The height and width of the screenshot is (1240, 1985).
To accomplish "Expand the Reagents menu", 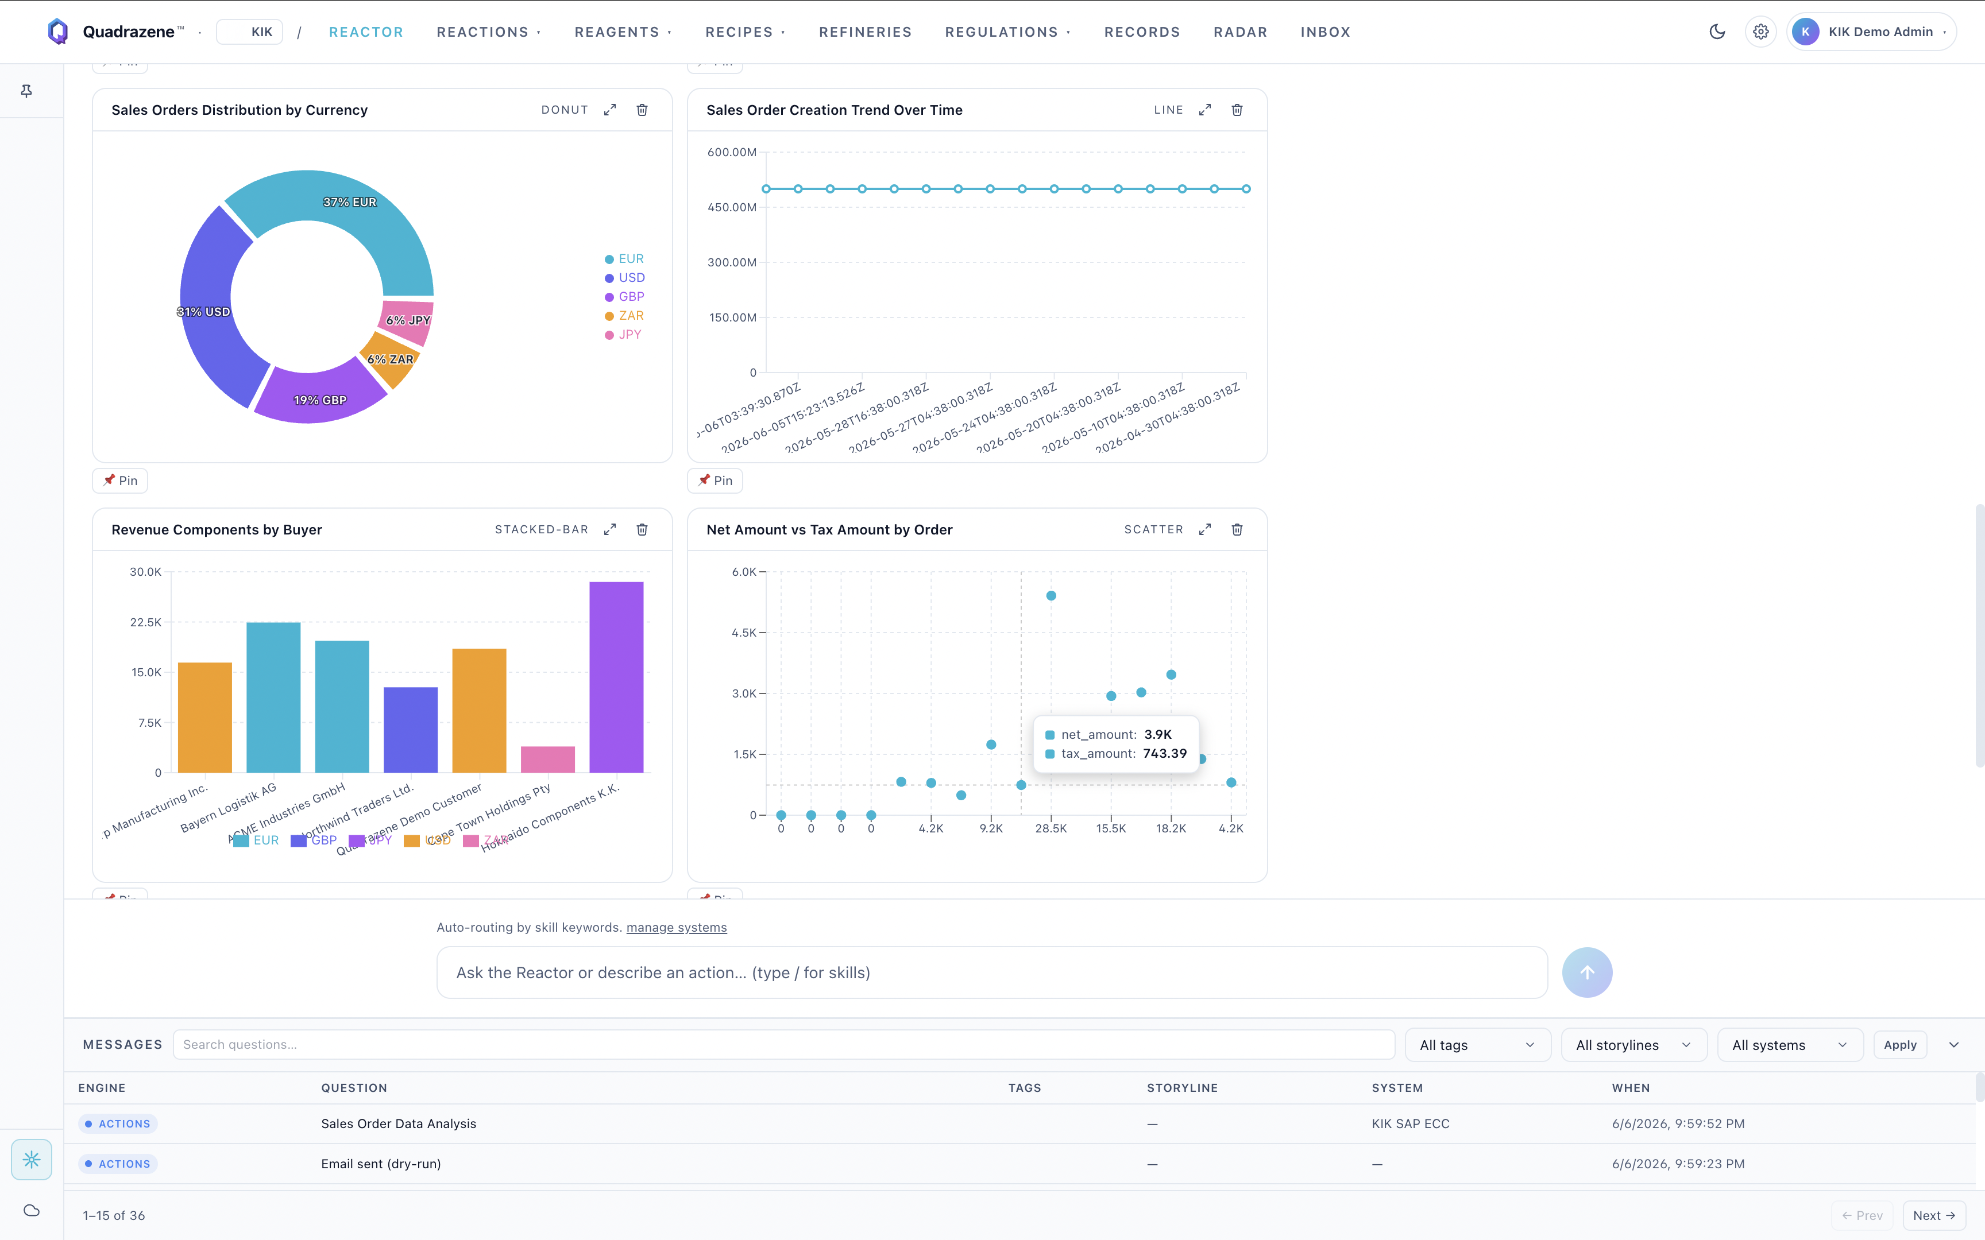I will (623, 32).
